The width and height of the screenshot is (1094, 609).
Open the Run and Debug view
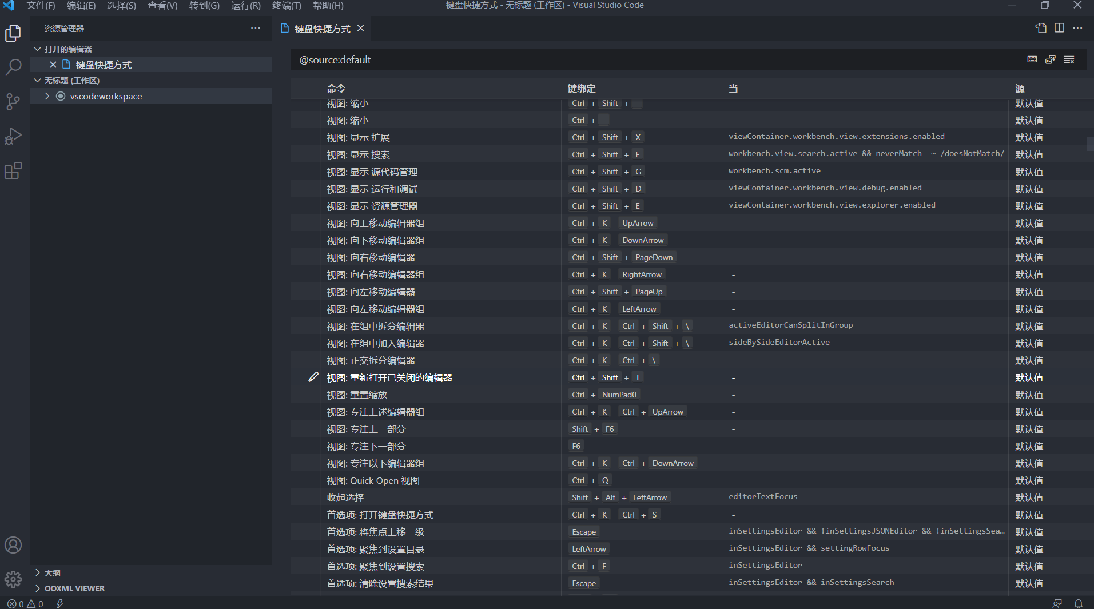click(13, 136)
